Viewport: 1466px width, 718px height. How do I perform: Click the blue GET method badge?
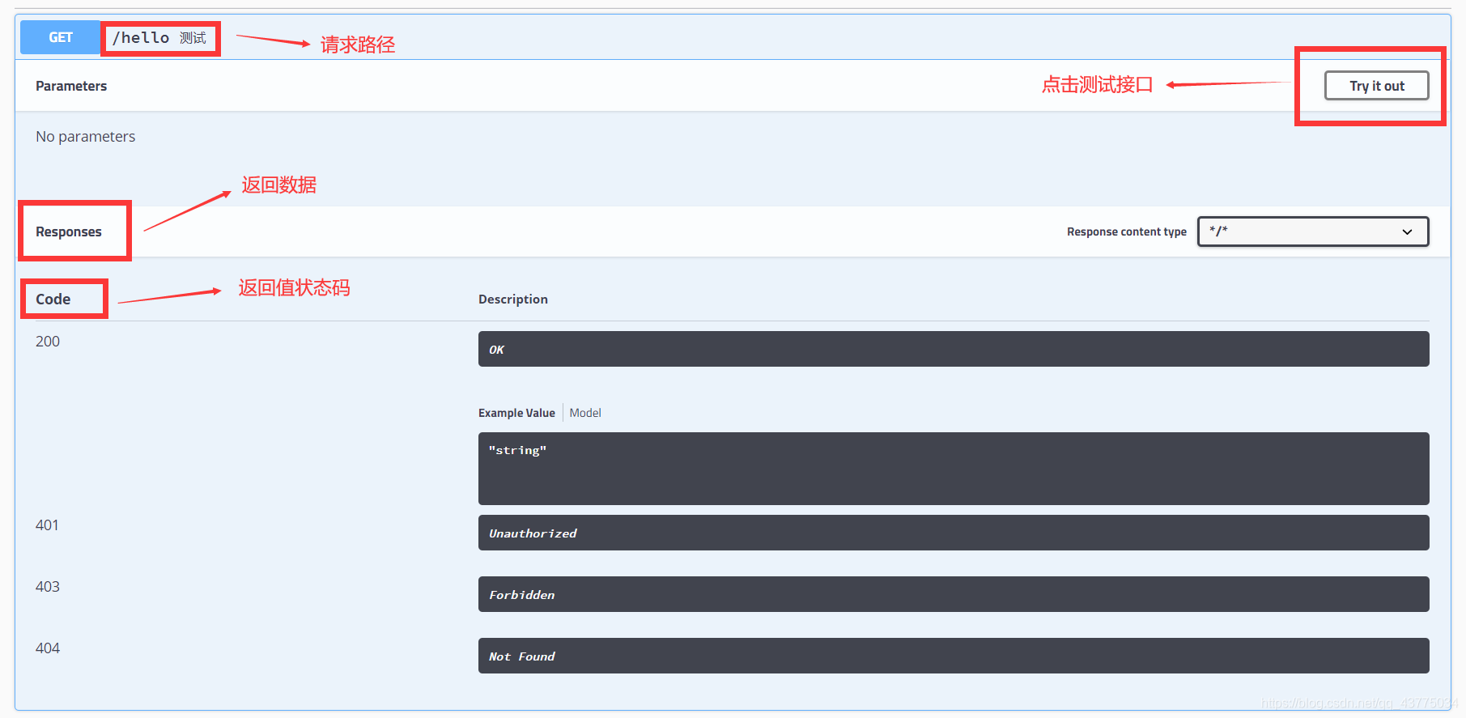tap(61, 37)
